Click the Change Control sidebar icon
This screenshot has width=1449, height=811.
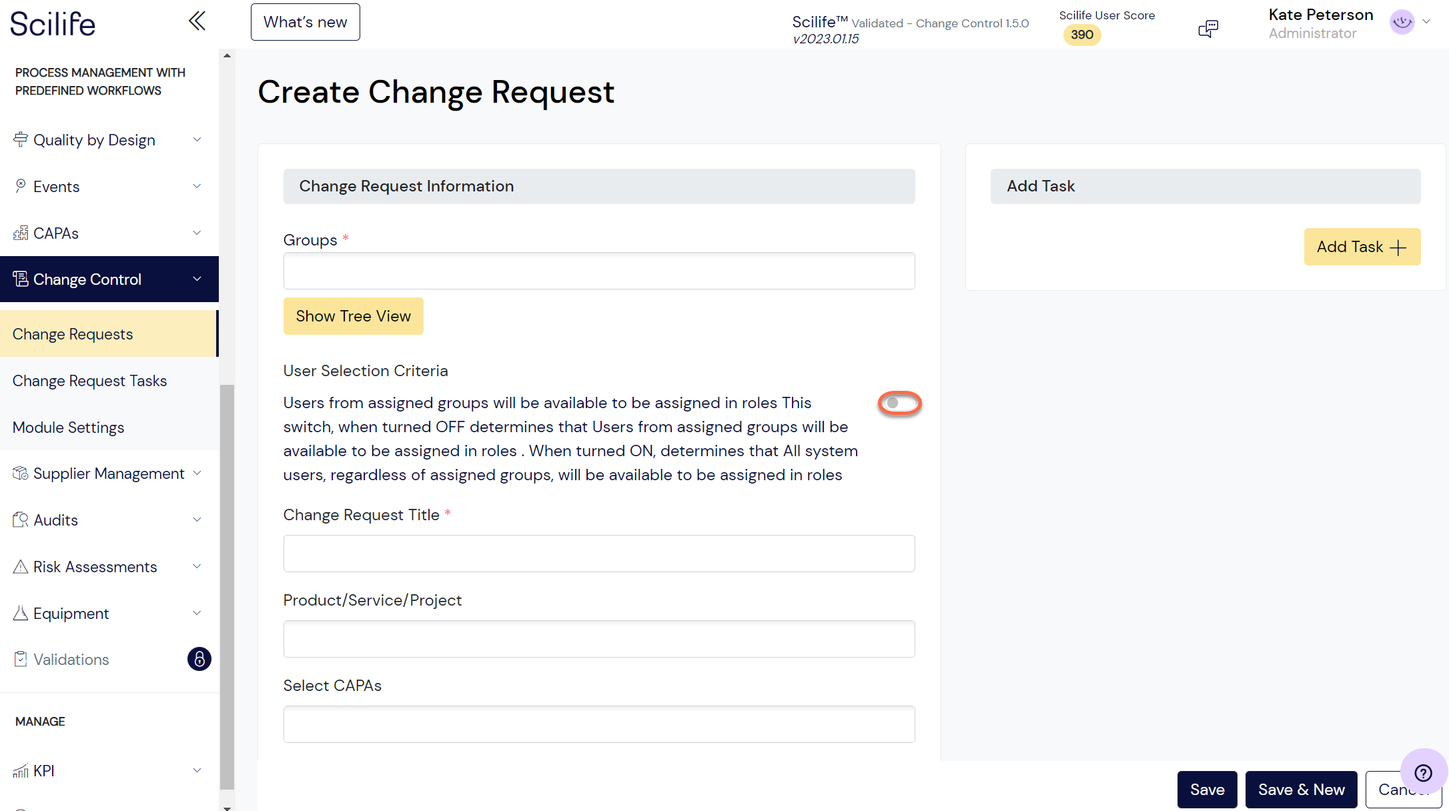[21, 279]
